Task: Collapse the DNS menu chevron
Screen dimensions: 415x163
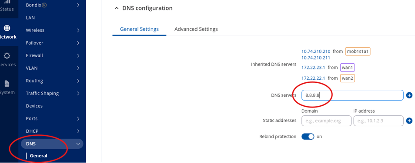Action: tap(78, 144)
